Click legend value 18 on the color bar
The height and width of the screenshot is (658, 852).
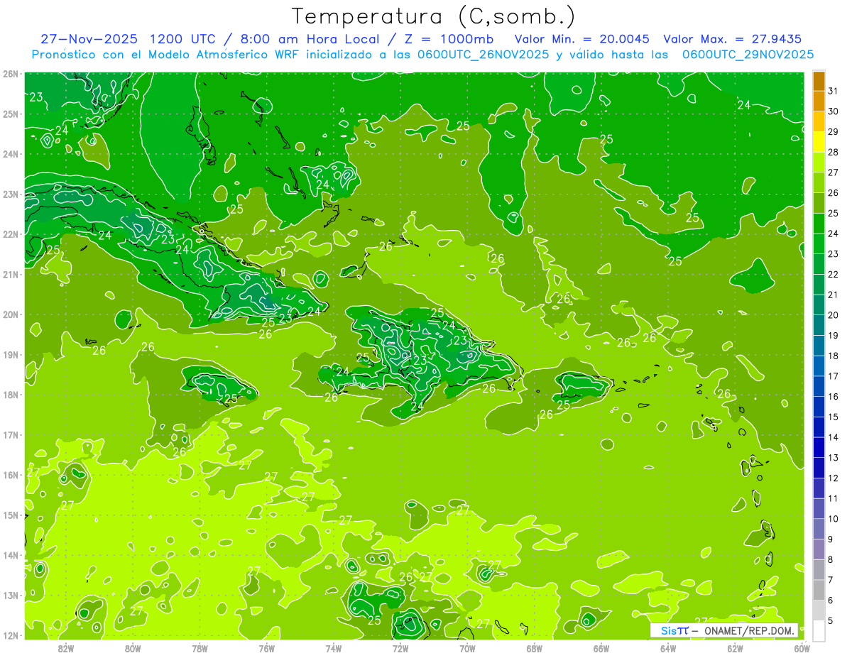[834, 356]
